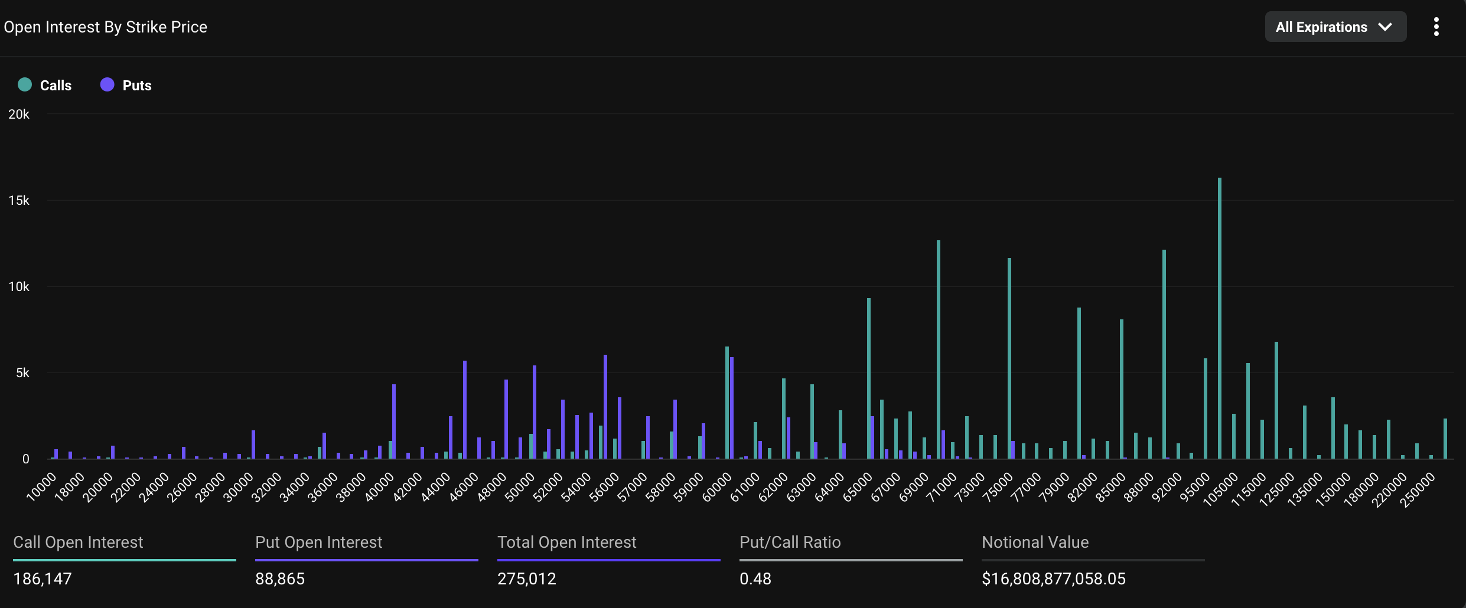This screenshot has height=608, width=1466.
Task: Click the 10000 strike axis label
Action: pyautogui.click(x=42, y=487)
